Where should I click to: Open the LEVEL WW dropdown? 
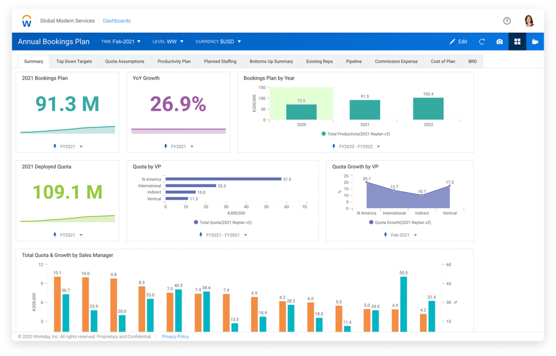(168, 41)
